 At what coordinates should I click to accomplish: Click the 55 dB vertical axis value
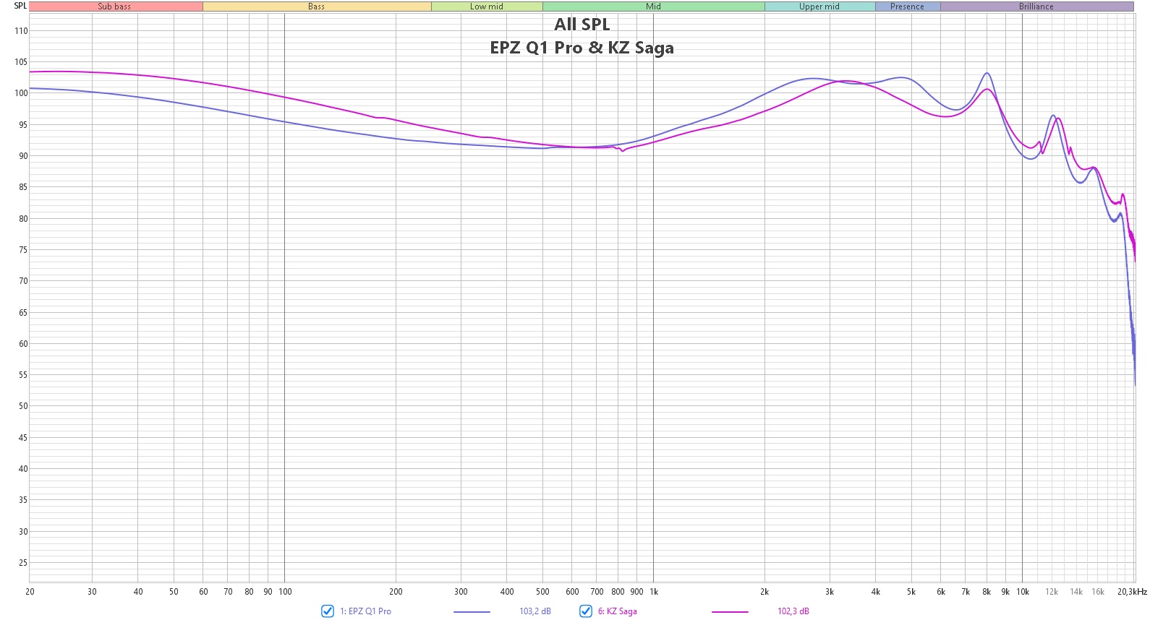[23, 375]
